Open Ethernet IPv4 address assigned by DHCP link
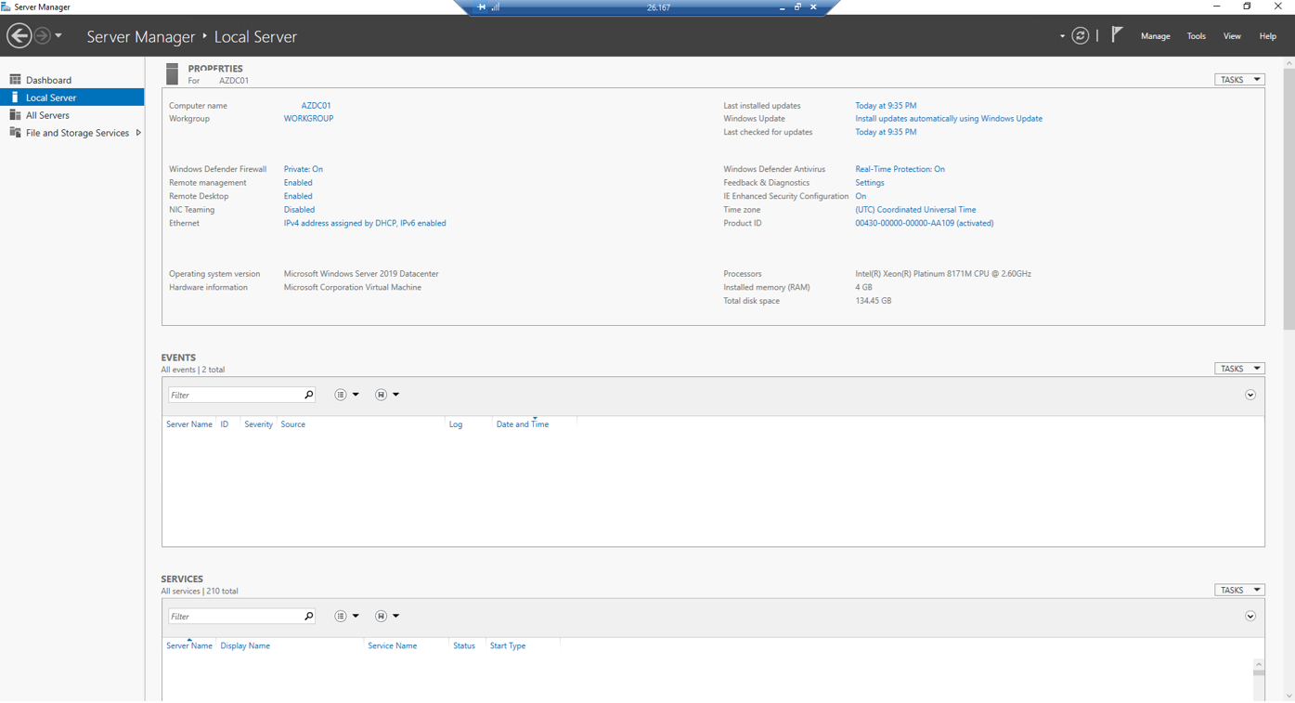Image resolution: width=1295 pixels, height=703 pixels. point(365,223)
